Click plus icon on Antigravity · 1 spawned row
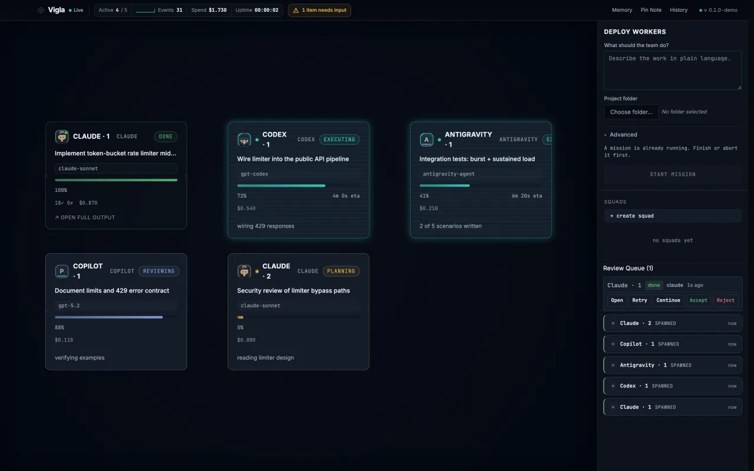The width and height of the screenshot is (754, 471). coord(613,365)
